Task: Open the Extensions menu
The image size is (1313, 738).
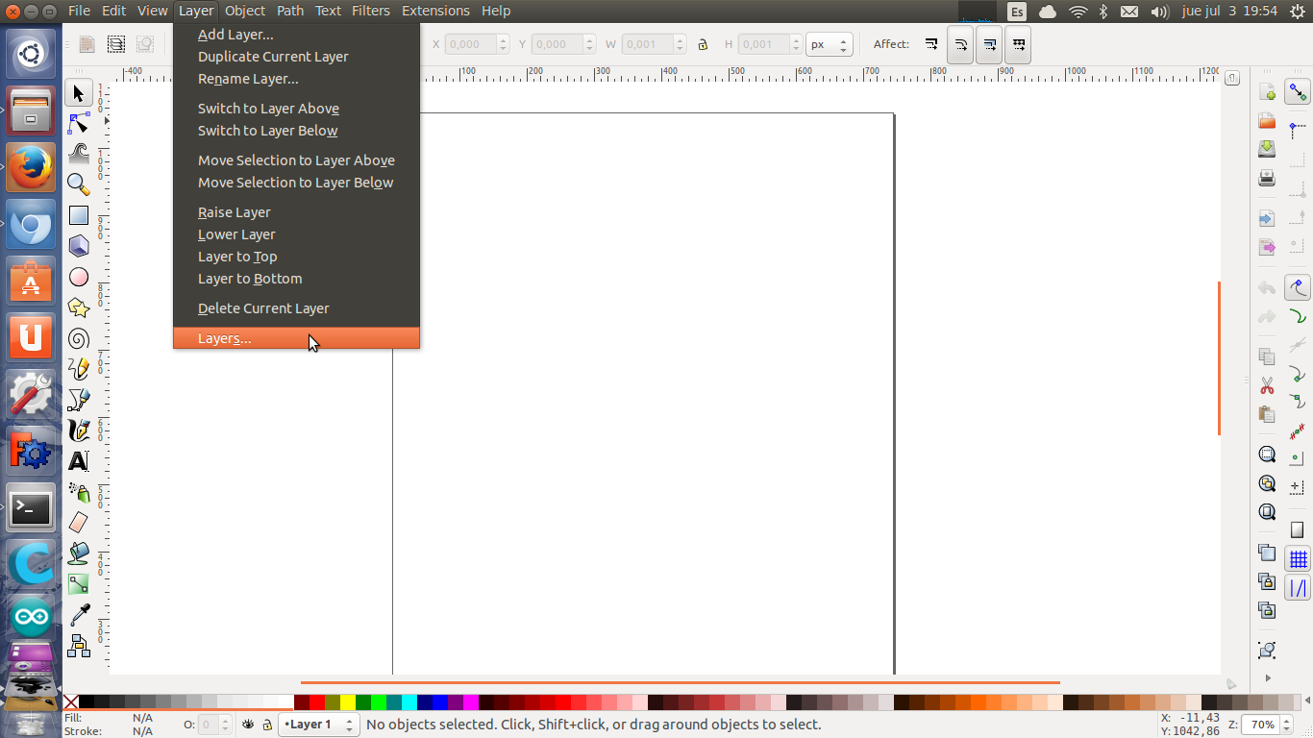Action: [x=435, y=11]
